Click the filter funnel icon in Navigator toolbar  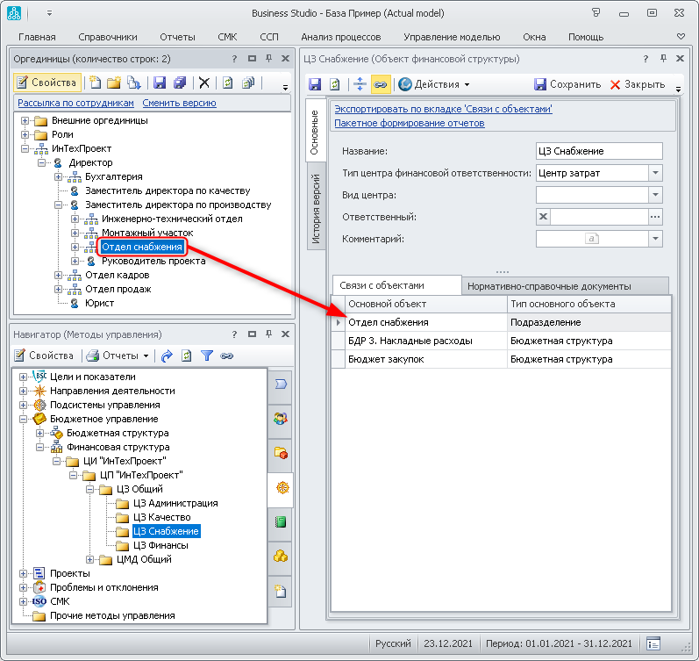point(207,356)
